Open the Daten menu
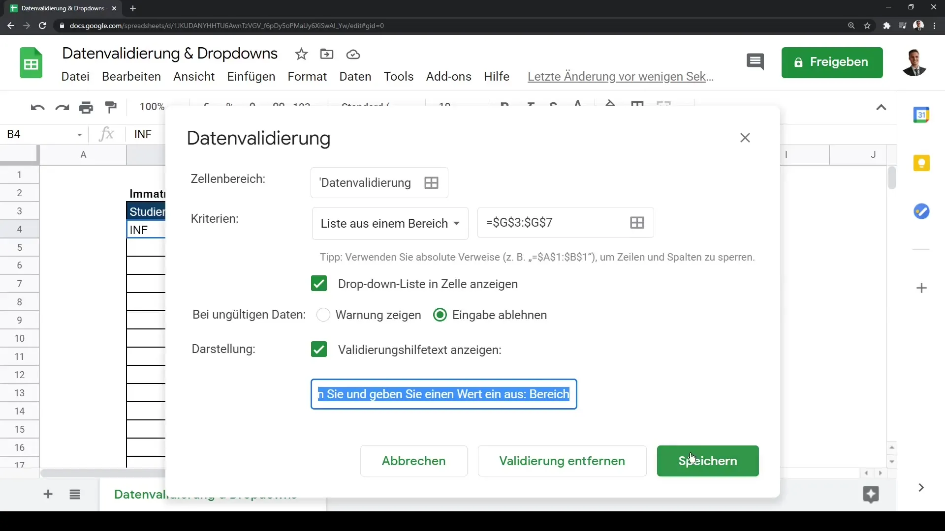The height and width of the screenshot is (531, 945). pyautogui.click(x=355, y=77)
